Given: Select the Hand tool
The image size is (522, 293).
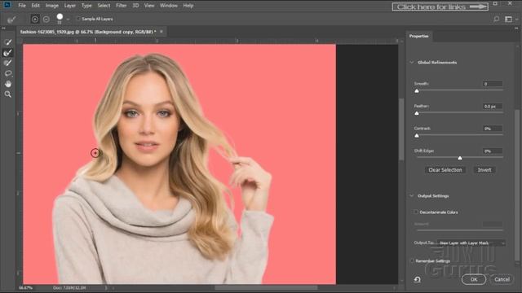Looking at the screenshot, I should [x=8, y=84].
